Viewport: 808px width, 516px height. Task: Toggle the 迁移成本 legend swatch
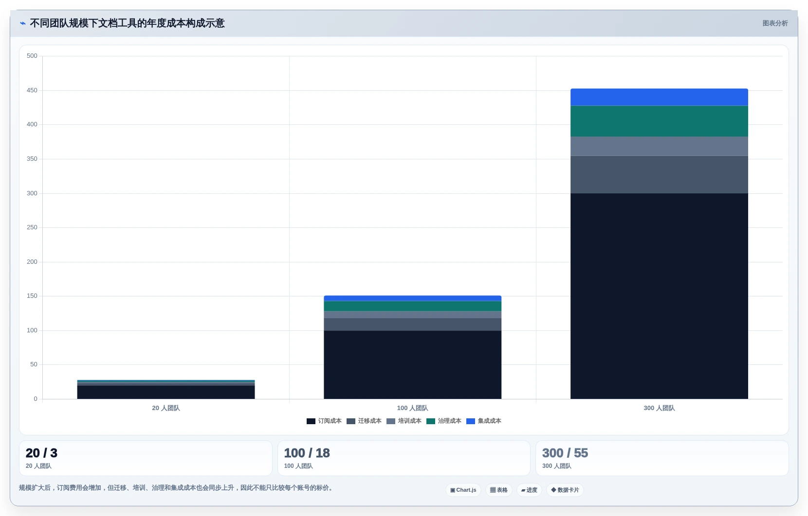coord(351,421)
